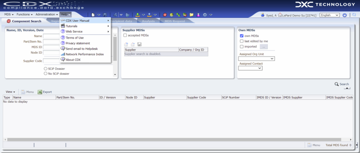Open the Assigned Org Unit dropdown
This screenshot has width=360, height=153.
click(256, 59)
